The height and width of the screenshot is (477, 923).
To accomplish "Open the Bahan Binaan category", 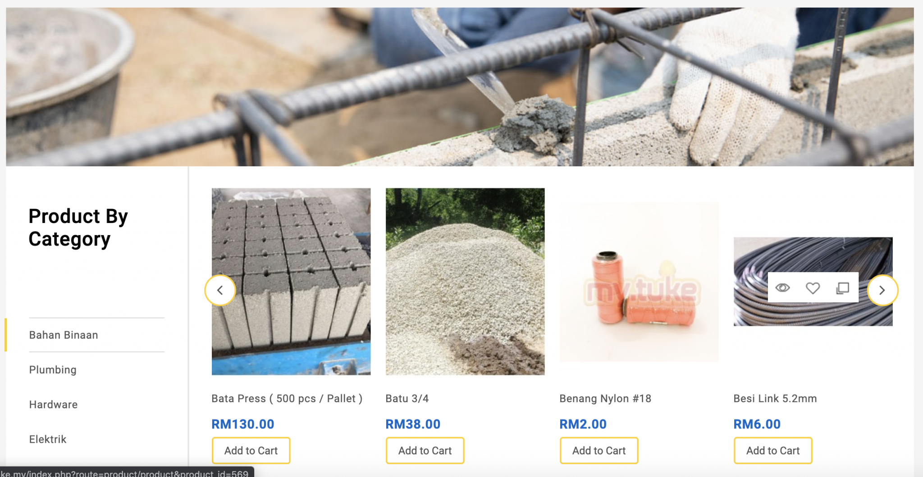I will pos(63,335).
